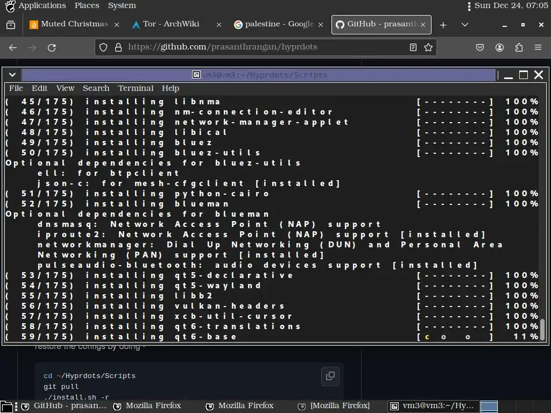Click the 'Optional dependencies for blueman' line

click(137, 214)
